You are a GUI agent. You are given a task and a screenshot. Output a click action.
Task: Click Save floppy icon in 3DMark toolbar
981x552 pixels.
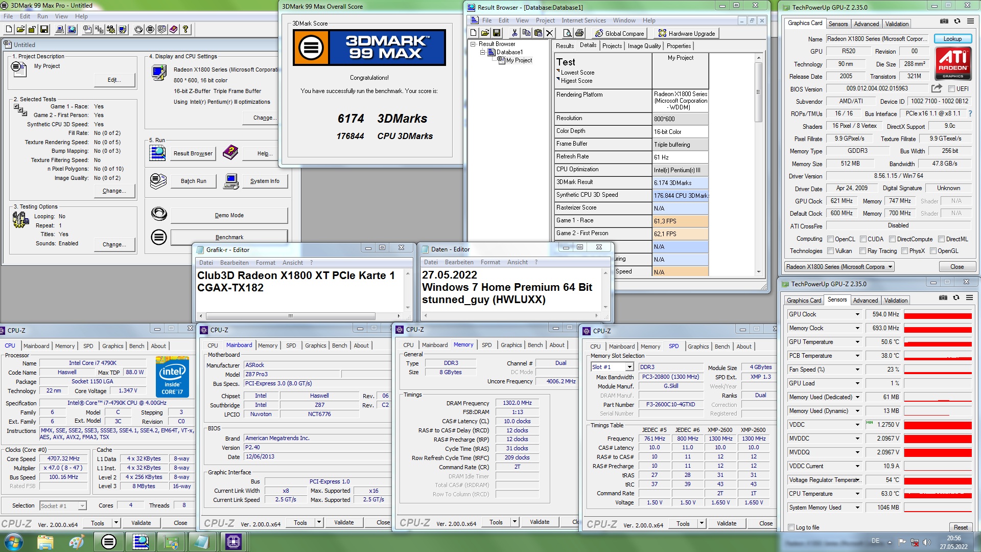click(44, 30)
